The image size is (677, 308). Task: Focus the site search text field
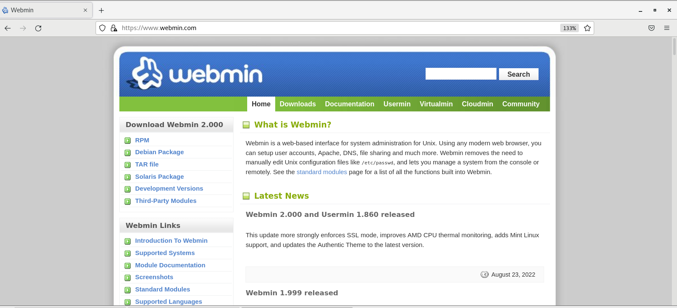(x=460, y=74)
